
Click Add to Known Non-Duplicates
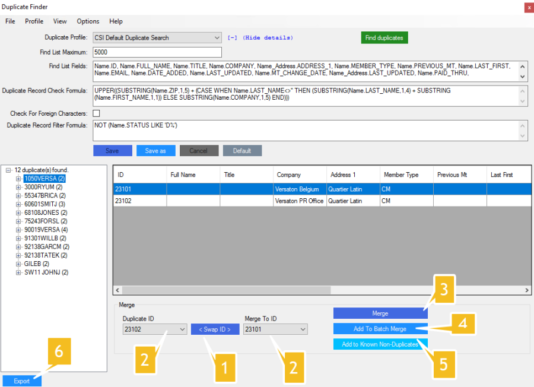(380, 344)
